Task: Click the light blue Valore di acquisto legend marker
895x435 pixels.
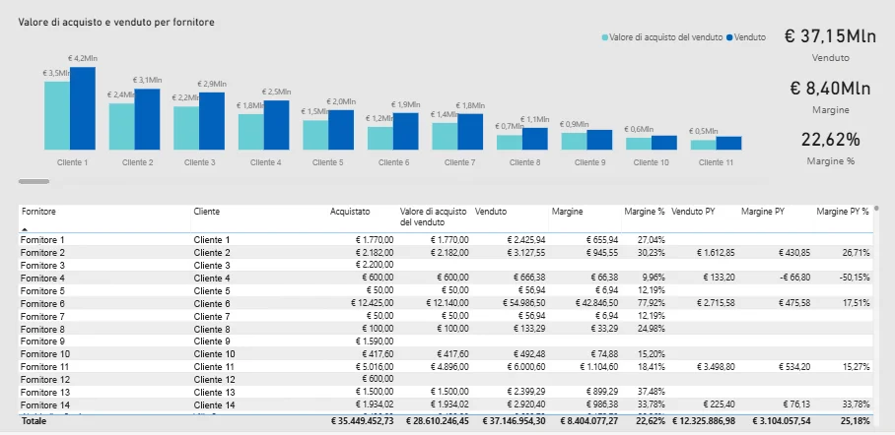Action: tap(605, 37)
